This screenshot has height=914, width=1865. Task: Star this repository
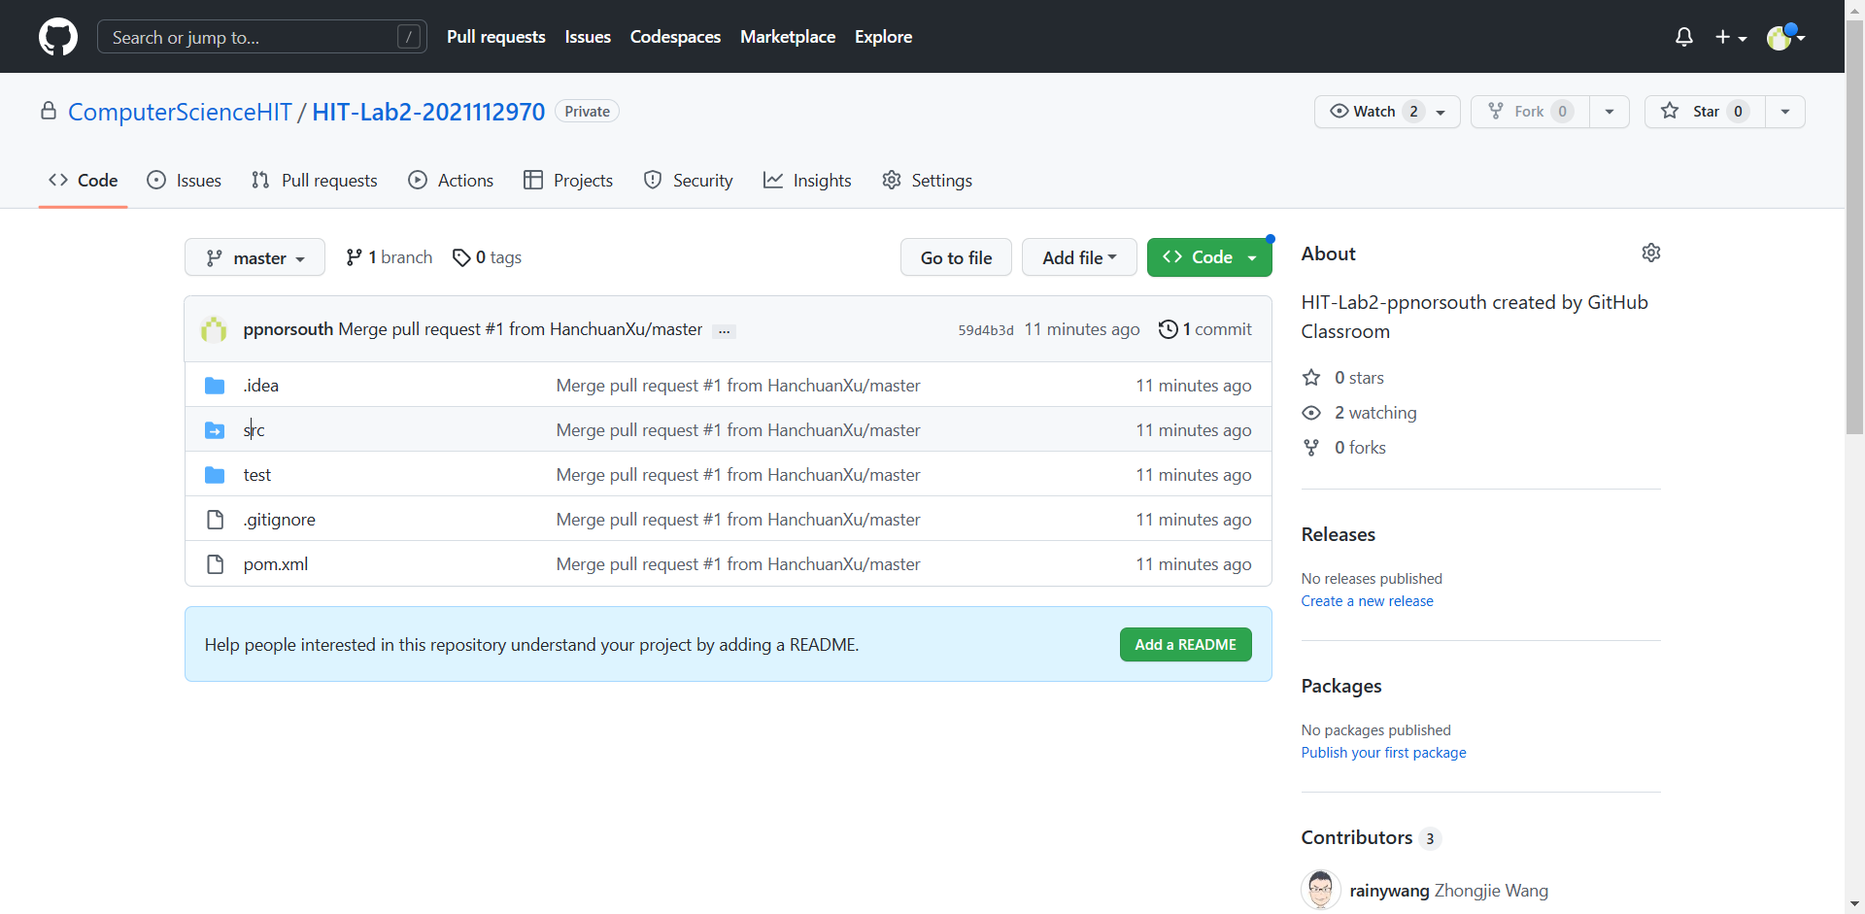pos(1705,112)
